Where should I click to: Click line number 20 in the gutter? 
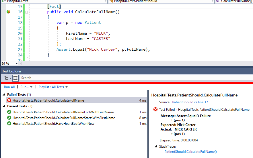pyautogui.click(x=20, y=33)
